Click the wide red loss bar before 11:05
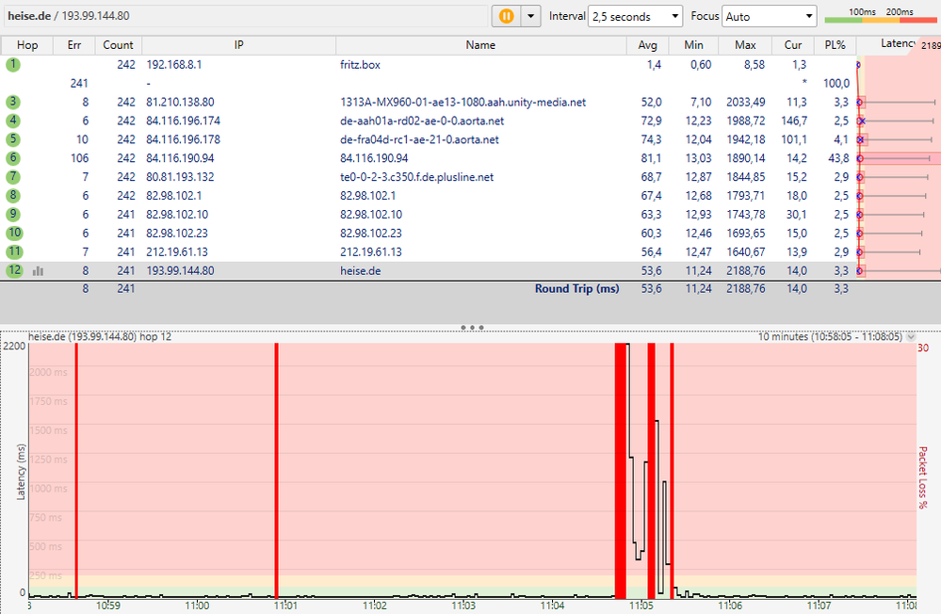This screenshot has width=941, height=614. click(x=621, y=471)
